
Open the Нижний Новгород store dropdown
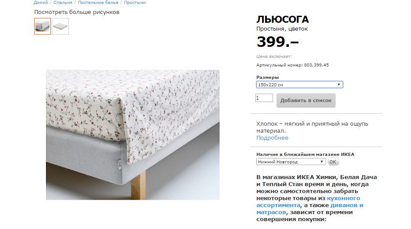click(x=291, y=162)
